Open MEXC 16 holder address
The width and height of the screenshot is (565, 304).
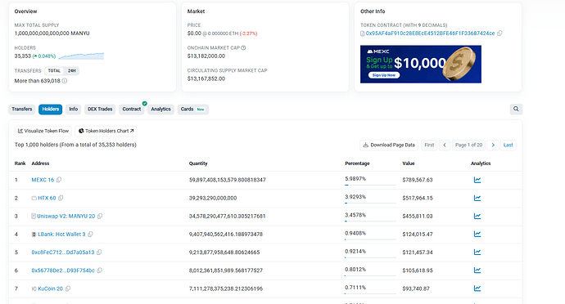pos(43,180)
